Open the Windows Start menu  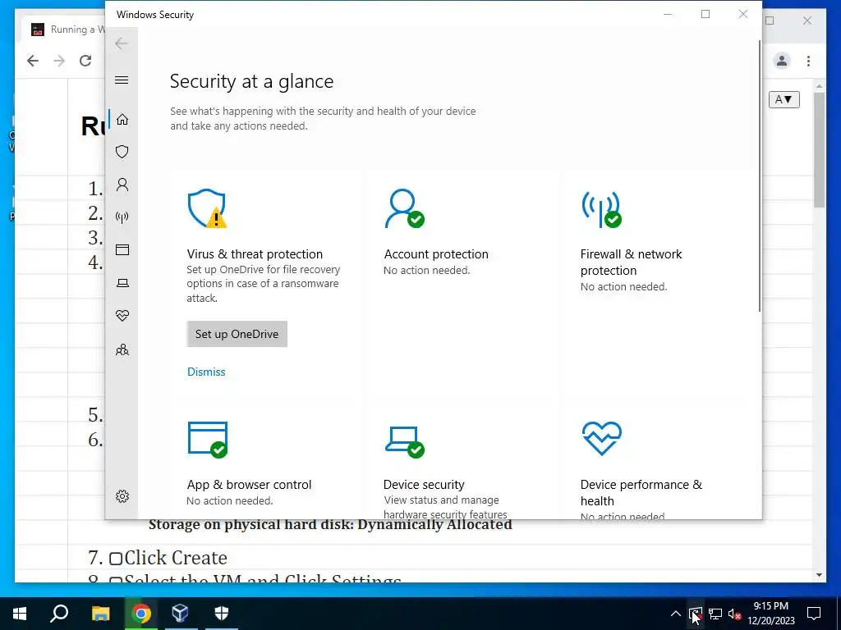coord(20,614)
